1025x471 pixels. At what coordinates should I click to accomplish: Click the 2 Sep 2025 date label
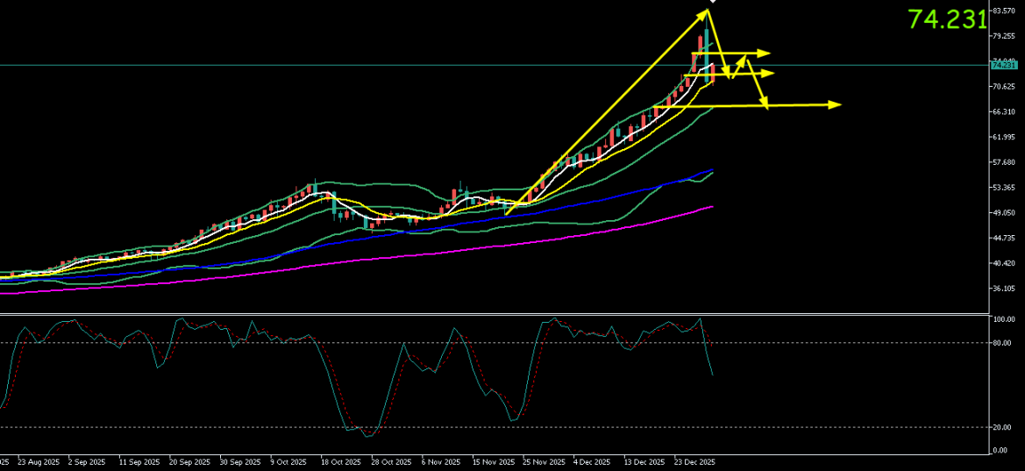point(88,460)
